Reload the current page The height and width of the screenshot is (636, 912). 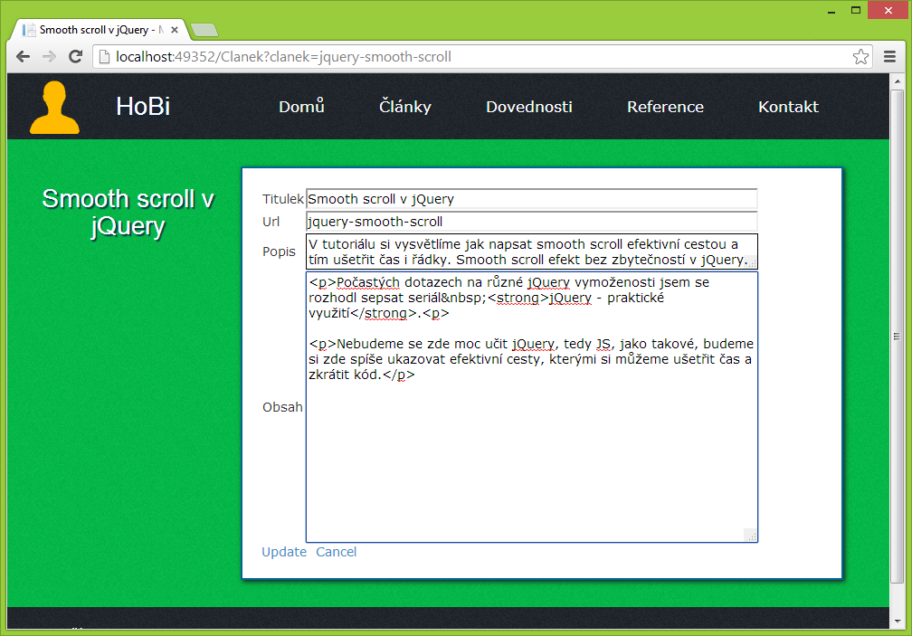point(75,55)
